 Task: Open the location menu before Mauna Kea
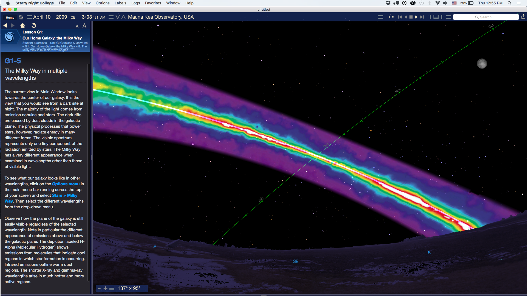pyautogui.click(x=111, y=17)
